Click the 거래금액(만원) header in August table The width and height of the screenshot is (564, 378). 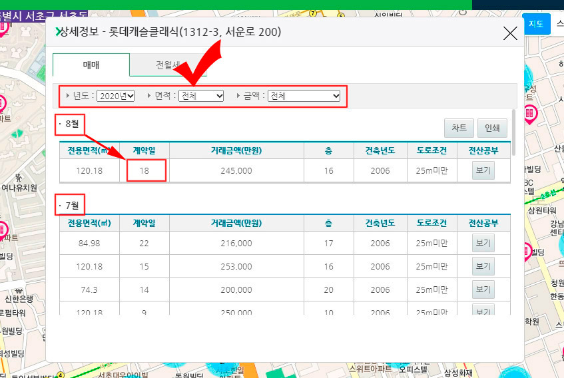click(x=236, y=150)
